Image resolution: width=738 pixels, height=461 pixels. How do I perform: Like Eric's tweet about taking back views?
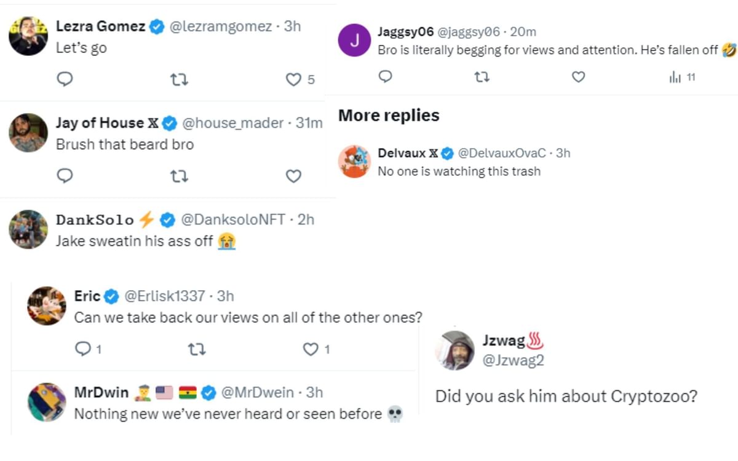click(x=311, y=349)
